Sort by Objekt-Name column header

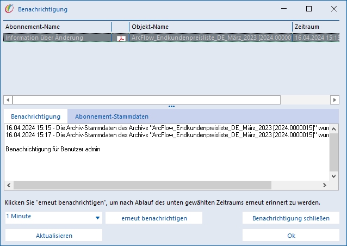(210, 27)
